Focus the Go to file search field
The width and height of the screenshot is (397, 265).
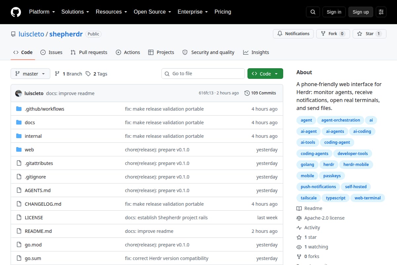pyautogui.click(x=203, y=74)
